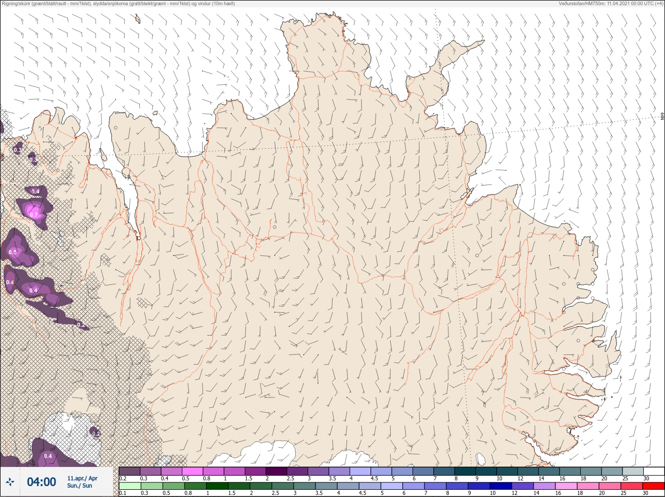Select the bright pink 0.5 swatch in the purple legend row
This screenshot has width=665, height=497.
click(193, 471)
